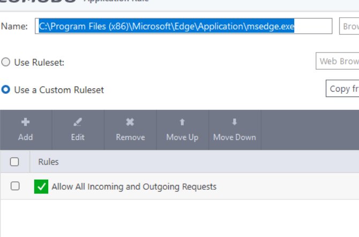Check the box for the Allow All rule
The height and width of the screenshot is (237, 359).
(15, 186)
